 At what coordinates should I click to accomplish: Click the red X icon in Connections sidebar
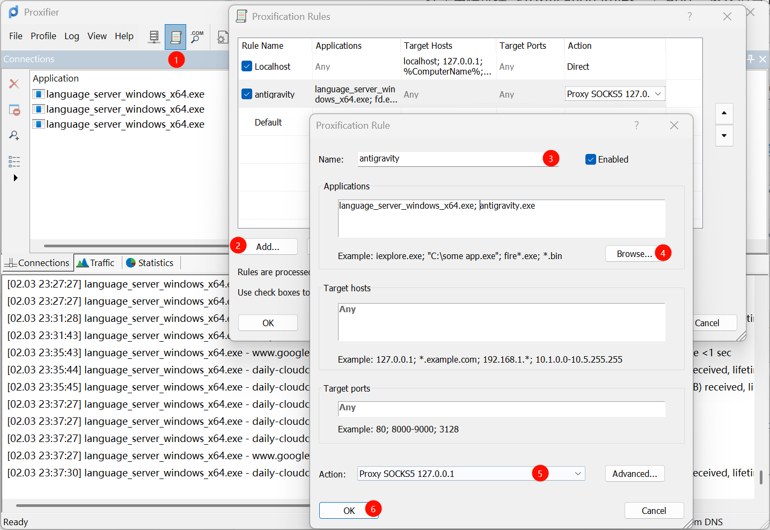(14, 84)
